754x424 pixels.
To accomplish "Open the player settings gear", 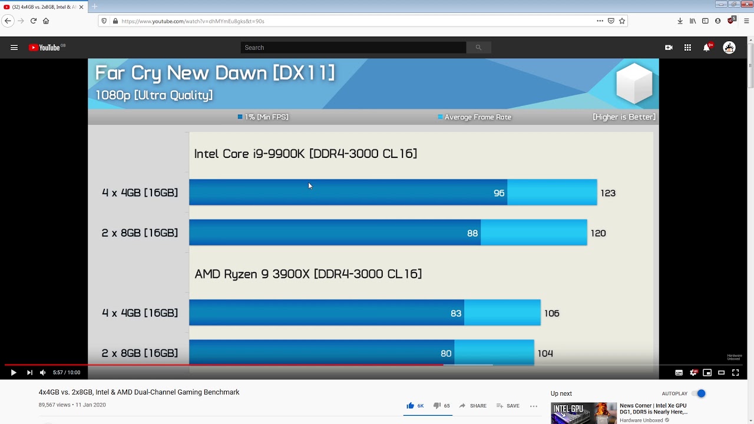I will [x=693, y=372].
